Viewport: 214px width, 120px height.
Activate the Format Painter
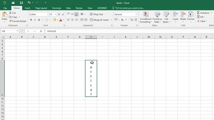(18, 21)
